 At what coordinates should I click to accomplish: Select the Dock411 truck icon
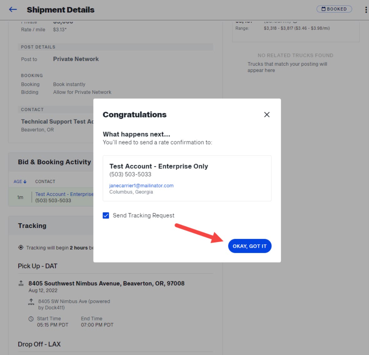click(31, 302)
